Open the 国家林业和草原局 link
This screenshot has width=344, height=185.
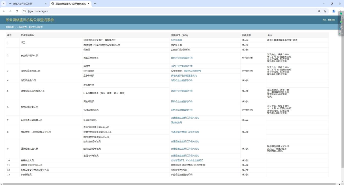pyautogui.click(x=192, y=71)
